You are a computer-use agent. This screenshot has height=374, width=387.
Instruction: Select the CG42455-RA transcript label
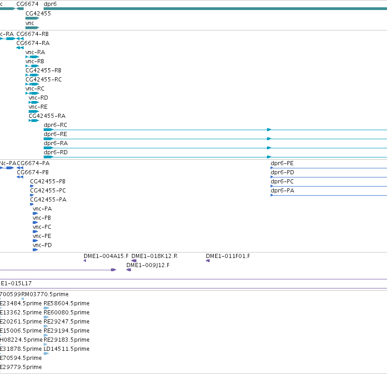pos(47,116)
